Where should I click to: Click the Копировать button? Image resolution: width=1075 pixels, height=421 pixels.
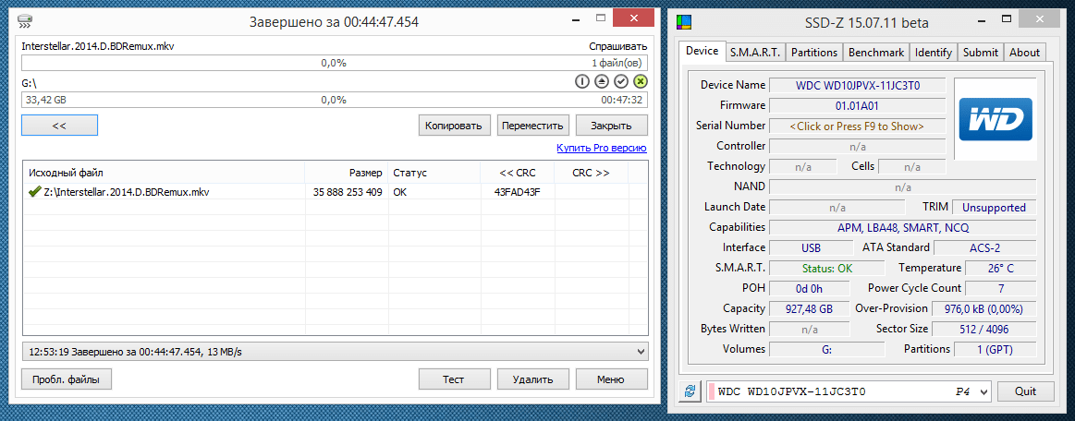click(x=453, y=126)
